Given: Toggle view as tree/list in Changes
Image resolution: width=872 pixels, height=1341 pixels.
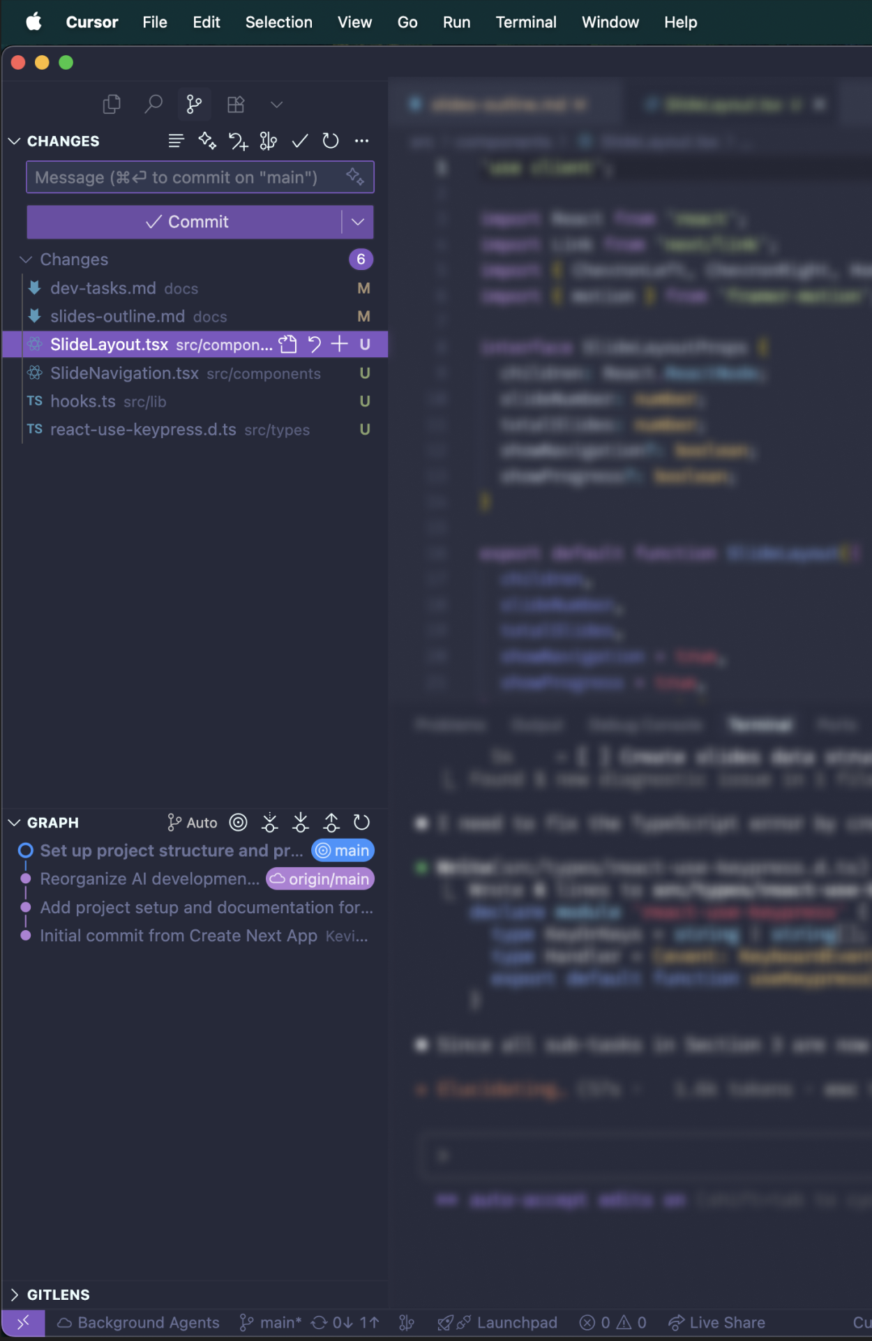Looking at the screenshot, I should click(176, 141).
